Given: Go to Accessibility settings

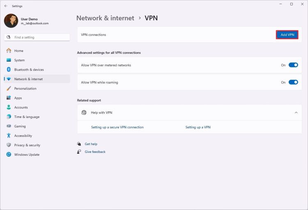Looking at the screenshot, I should pos(23,136).
